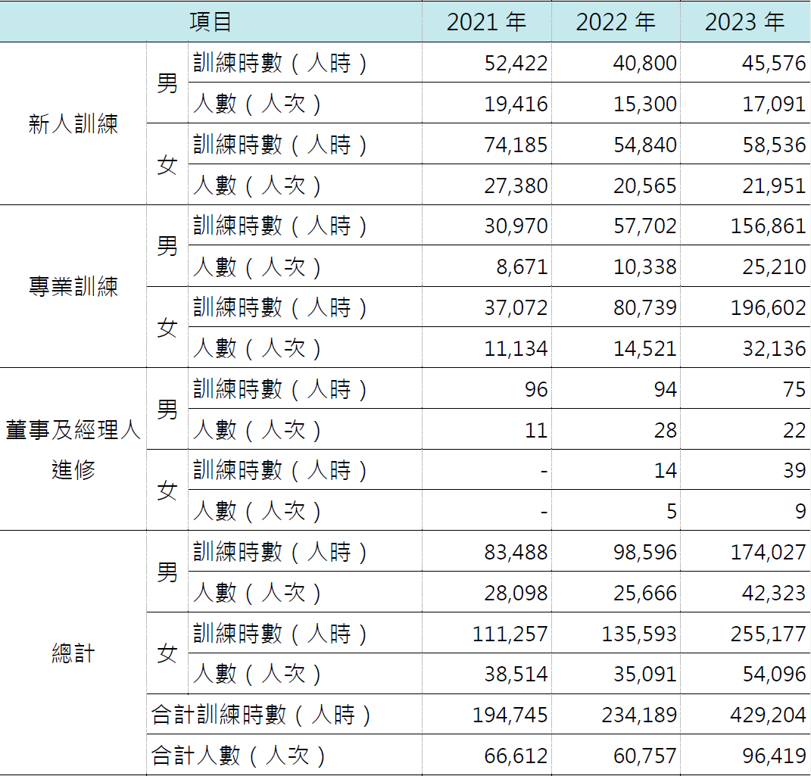Select the value 196,602
811x776 pixels.
(768, 307)
